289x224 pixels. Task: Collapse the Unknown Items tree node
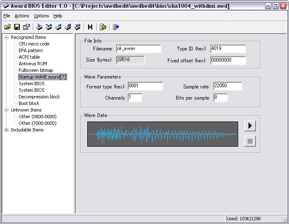click(x=6, y=110)
